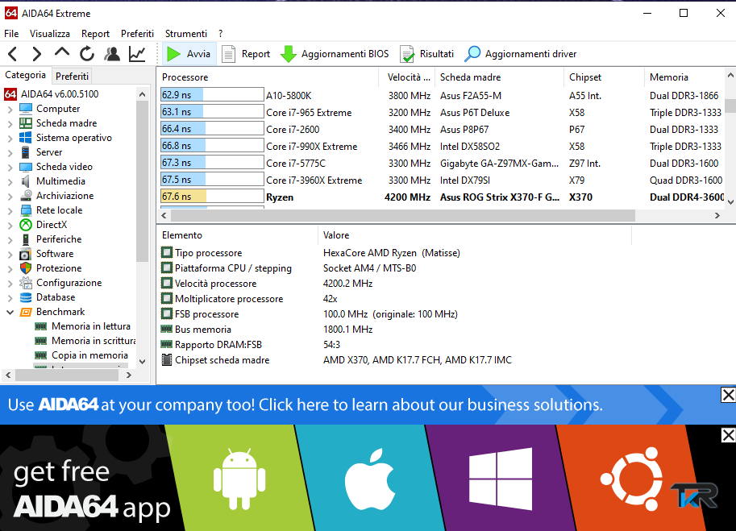Open the user/person toolbar icon

pyautogui.click(x=112, y=54)
